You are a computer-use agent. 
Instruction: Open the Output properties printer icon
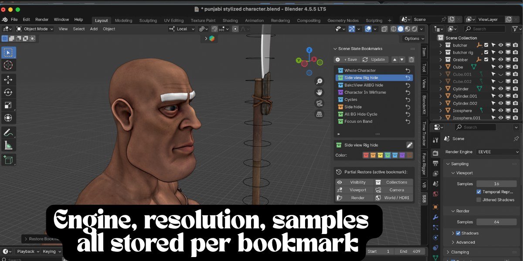(x=435, y=163)
